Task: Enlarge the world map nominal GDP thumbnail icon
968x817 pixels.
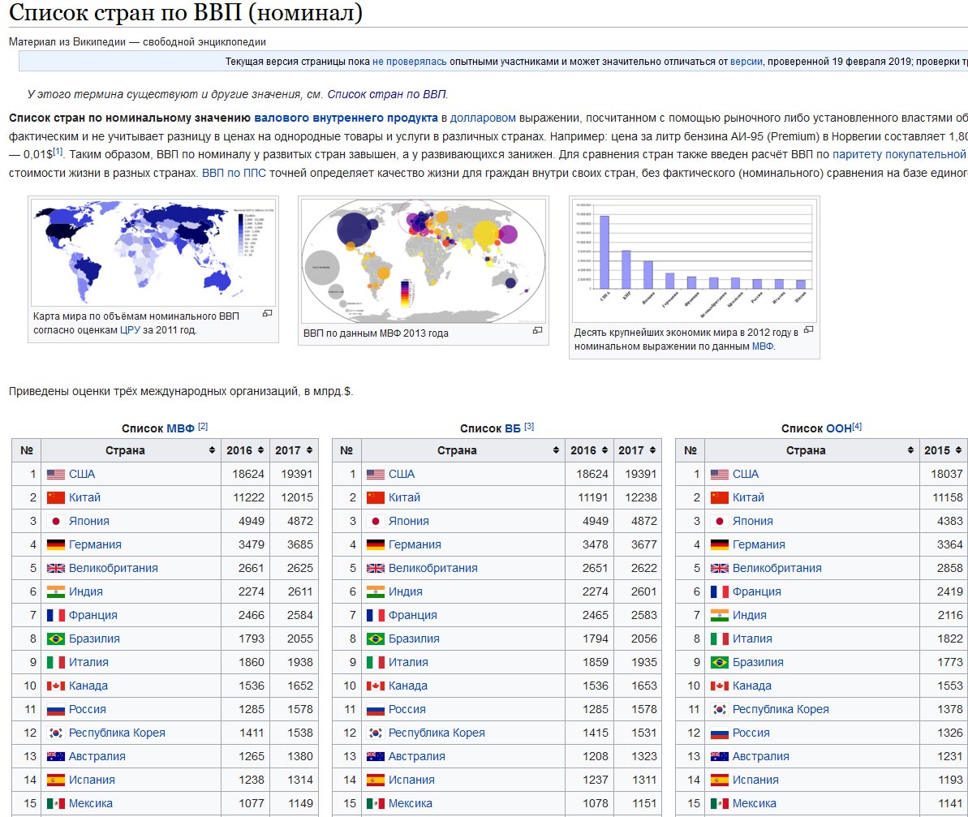Action: (267, 313)
